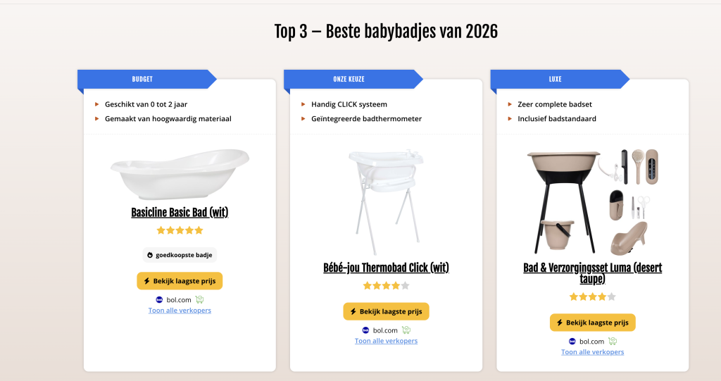The width and height of the screenshot is (721, 381).
Task: Click the bol.com logo under Basicline bath
Action: [159, 299]
